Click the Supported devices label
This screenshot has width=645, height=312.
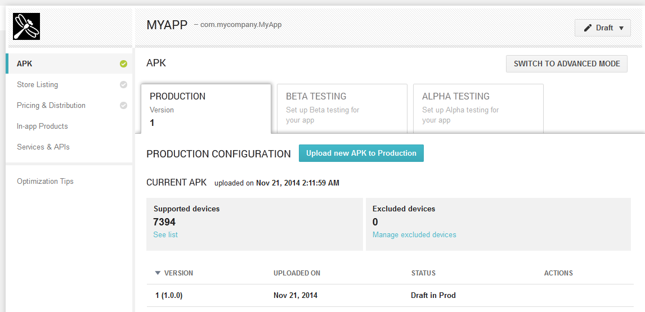coord(186,209)
